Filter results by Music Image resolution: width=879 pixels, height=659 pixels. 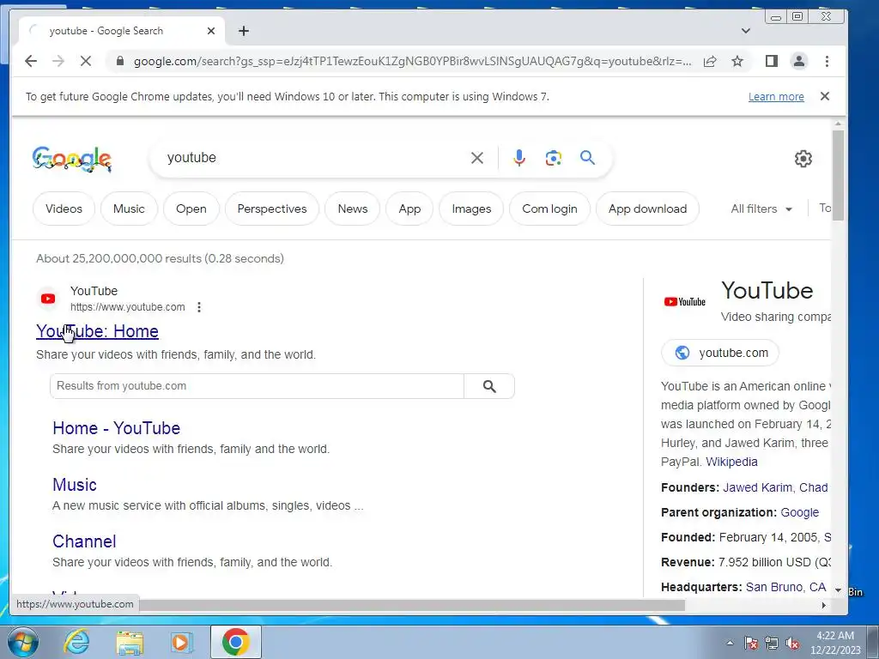(129, 209)
